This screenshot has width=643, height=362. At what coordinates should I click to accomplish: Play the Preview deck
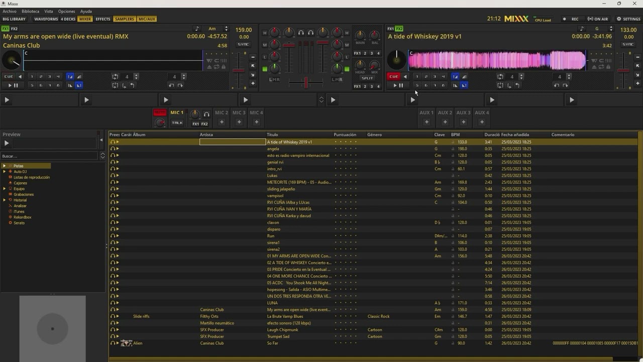(7, 143)
